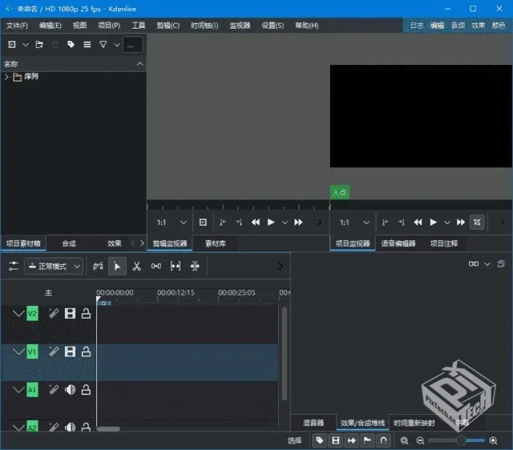The width and height of the screenshot is (513, 450).
Task: Toggle V2 track effects wand
Action: (x=54, y=313)
